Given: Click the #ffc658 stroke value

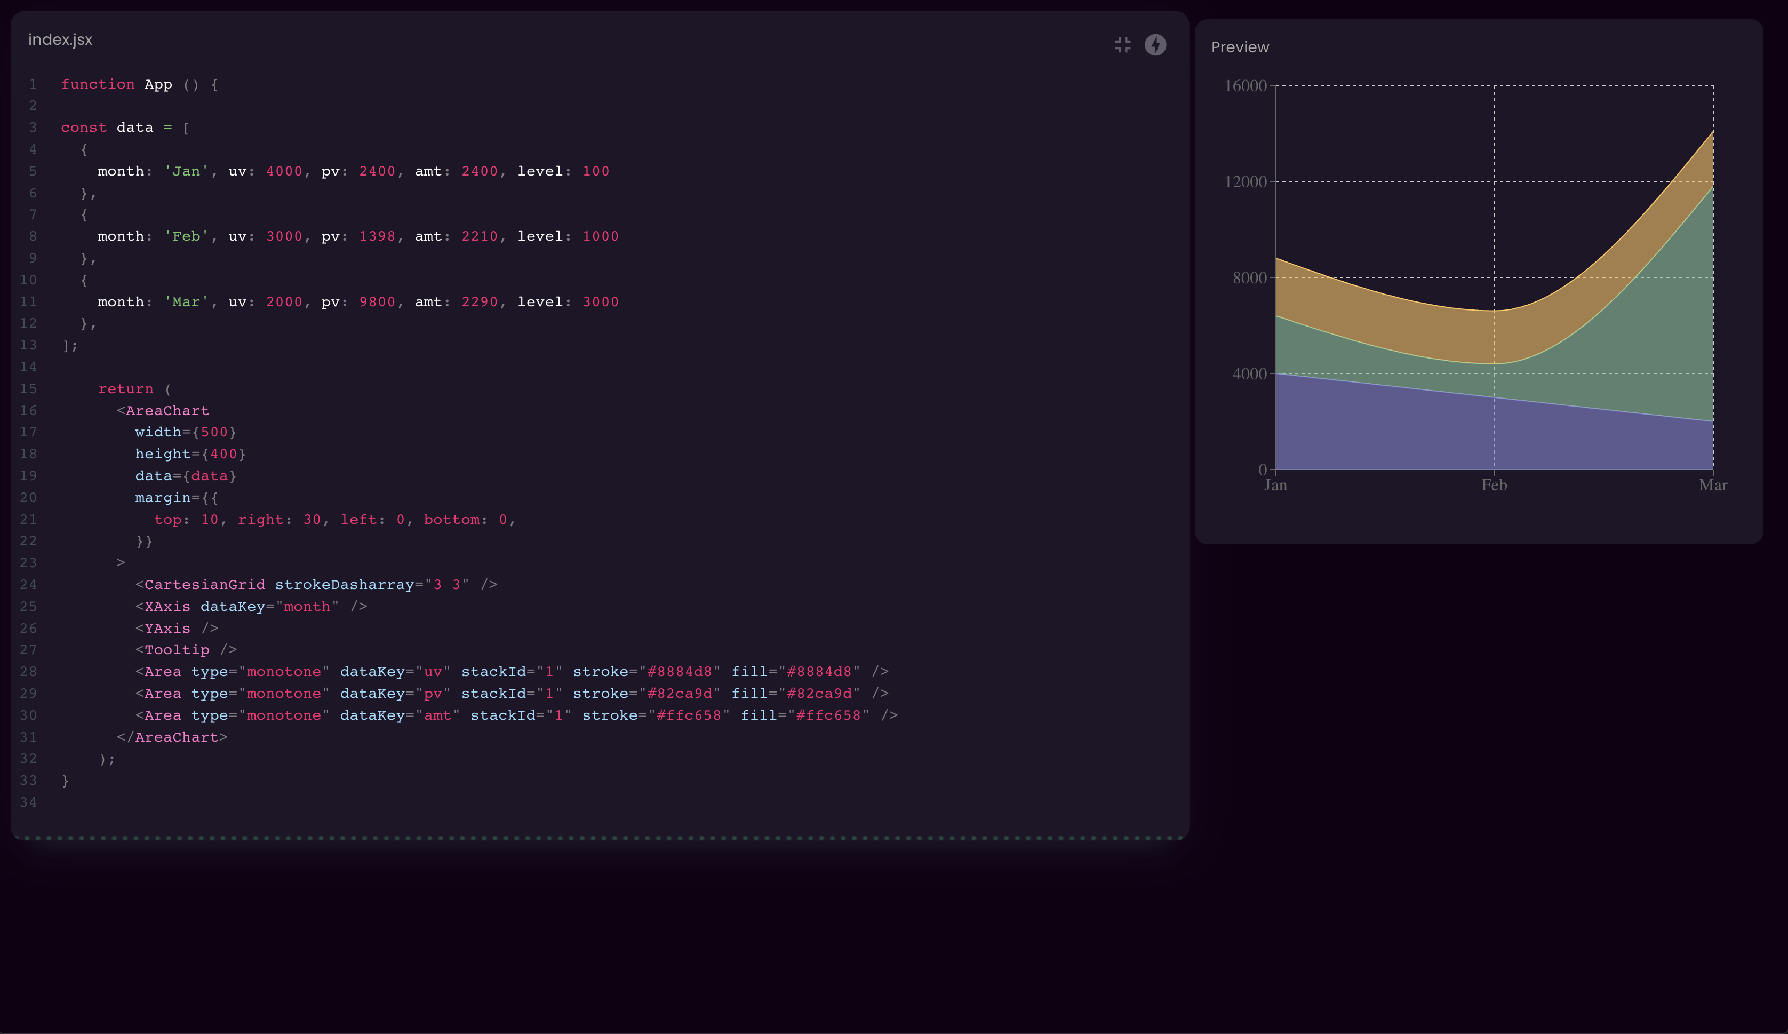Looking at the screenshot, I should [688, 715].
